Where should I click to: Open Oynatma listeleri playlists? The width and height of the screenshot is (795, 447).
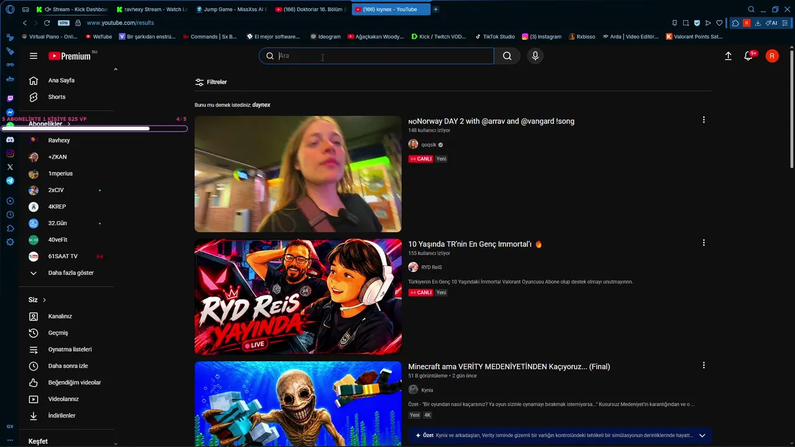70,350
